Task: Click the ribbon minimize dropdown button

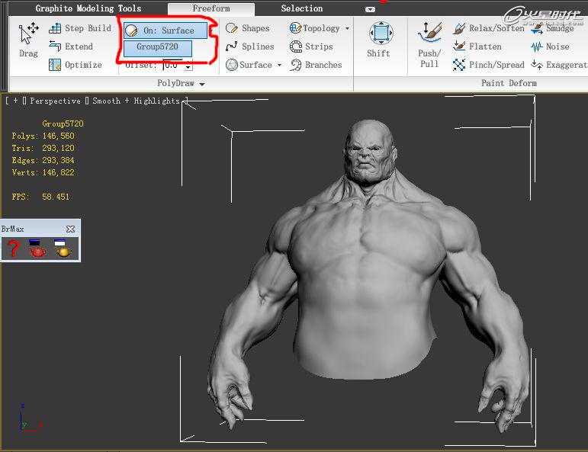Action: 370,9
